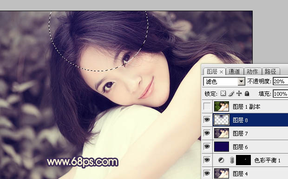
Task: Click the 填充 fill value field
Action: (281, 93)
